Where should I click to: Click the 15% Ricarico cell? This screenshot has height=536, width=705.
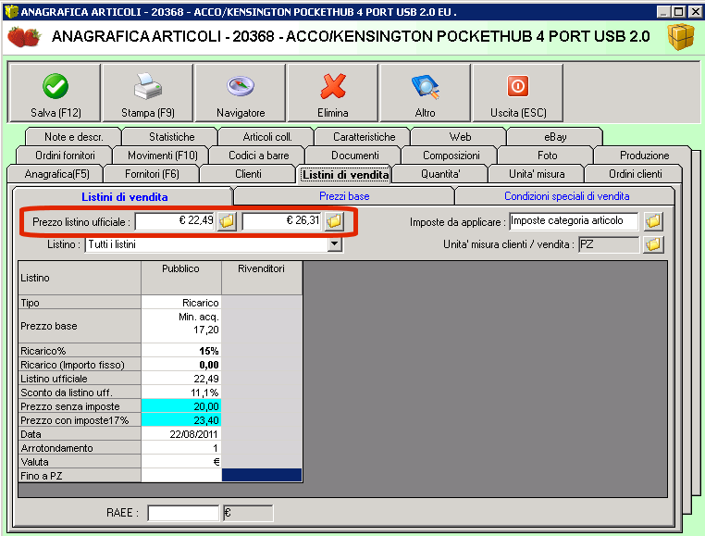point(181,351)
